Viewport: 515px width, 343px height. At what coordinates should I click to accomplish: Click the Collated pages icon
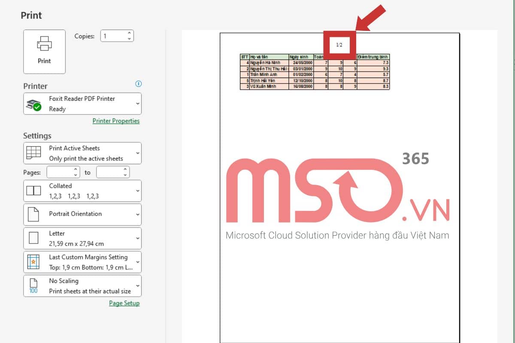33,190
